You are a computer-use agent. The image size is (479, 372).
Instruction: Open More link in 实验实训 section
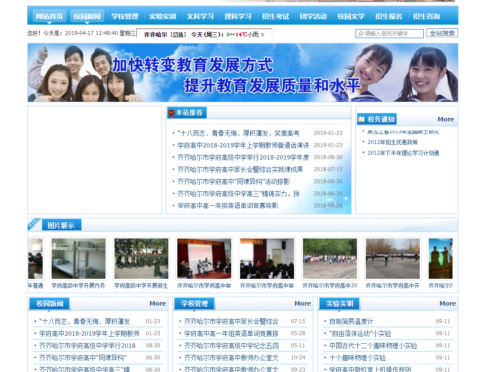point(447,303)
